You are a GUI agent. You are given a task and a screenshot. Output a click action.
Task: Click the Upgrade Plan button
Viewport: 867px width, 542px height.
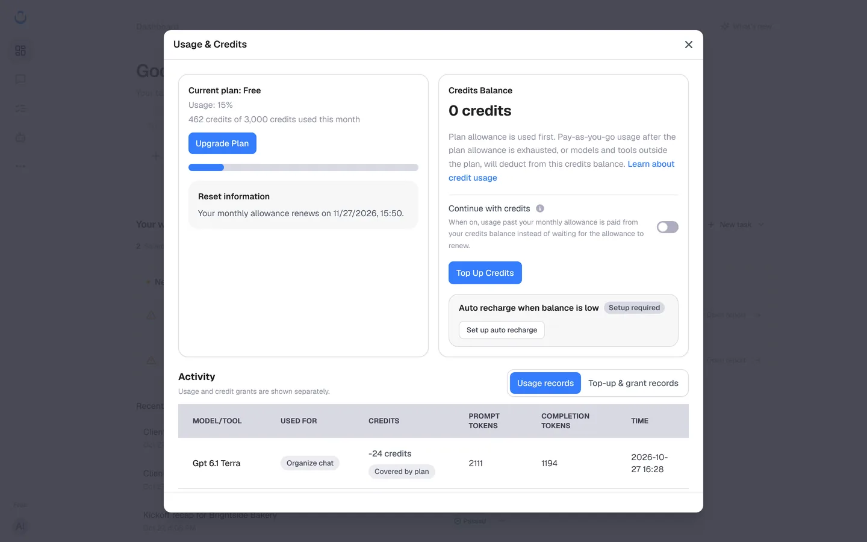coord(222,143)
